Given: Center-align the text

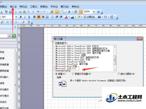Looking at the screenshot, I should click(x=39, y=17).
